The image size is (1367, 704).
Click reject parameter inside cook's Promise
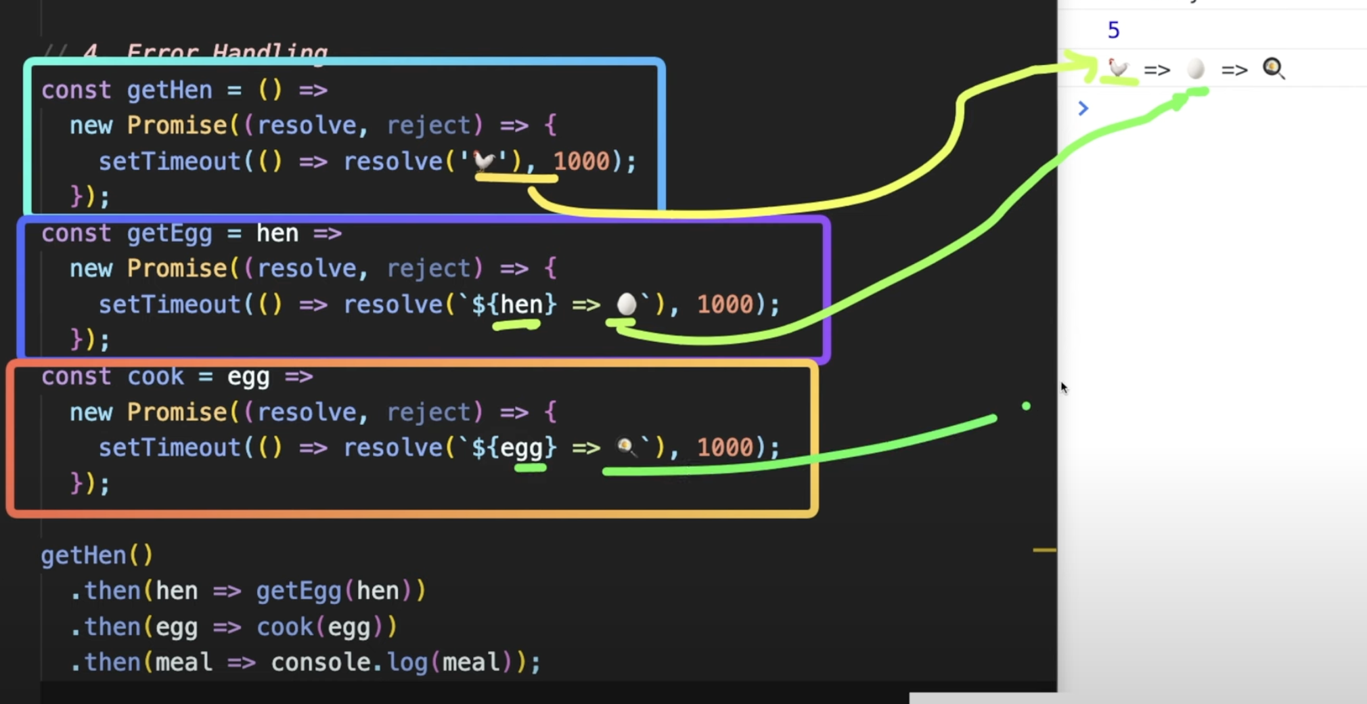click(x=429, y=412)
